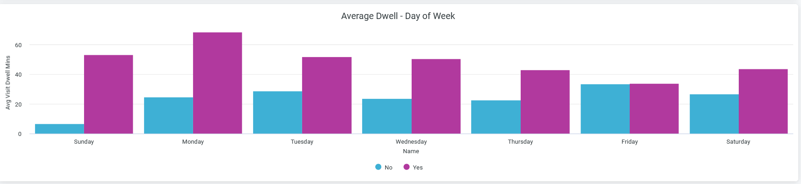Click the Average Dwell chart title

pos(398,16)
